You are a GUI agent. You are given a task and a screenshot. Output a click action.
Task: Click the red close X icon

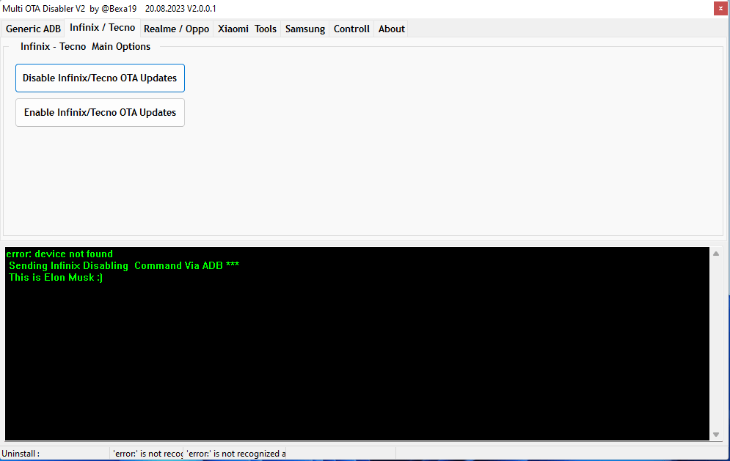(720, 8)
